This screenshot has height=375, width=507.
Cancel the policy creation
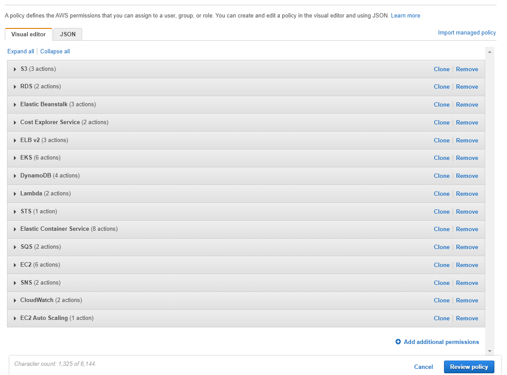[423, 367]
